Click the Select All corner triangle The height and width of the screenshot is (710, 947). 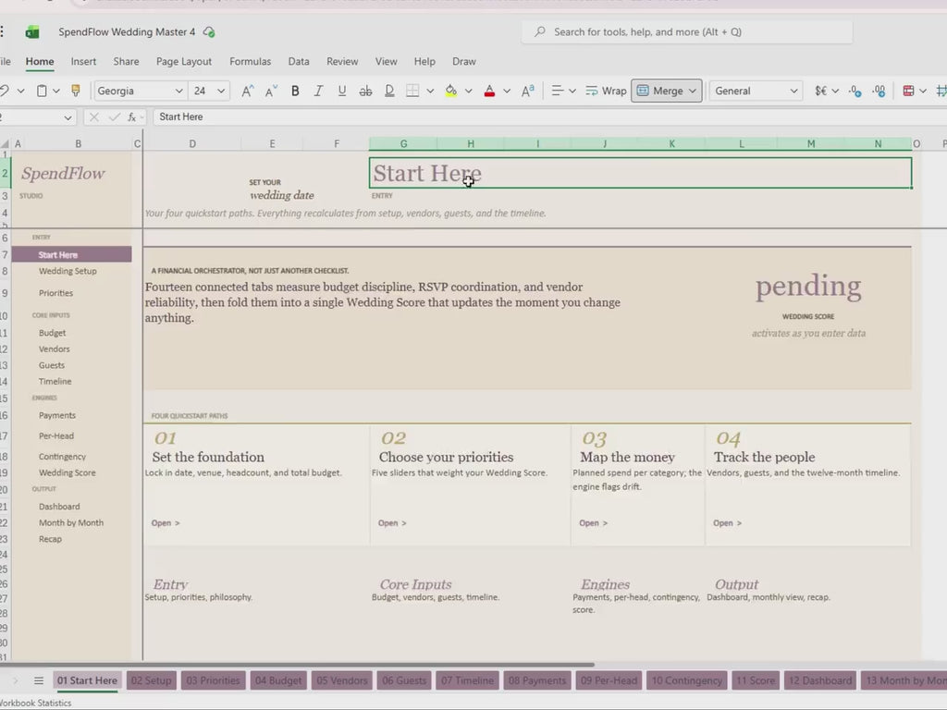[5, 143]
